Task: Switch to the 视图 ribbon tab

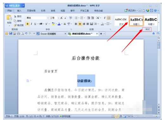Action: (63, 10)
